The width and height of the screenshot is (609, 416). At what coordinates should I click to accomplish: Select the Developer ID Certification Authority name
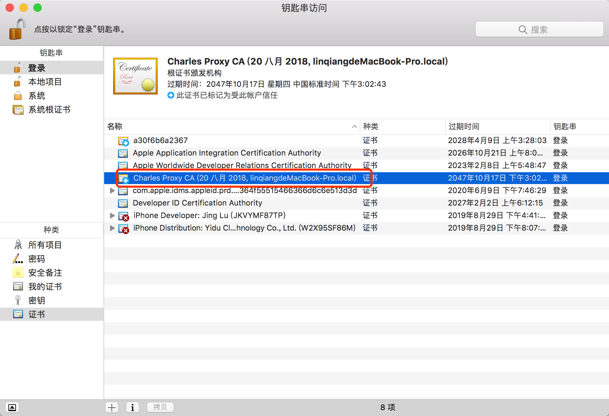[x=198, y=203]
